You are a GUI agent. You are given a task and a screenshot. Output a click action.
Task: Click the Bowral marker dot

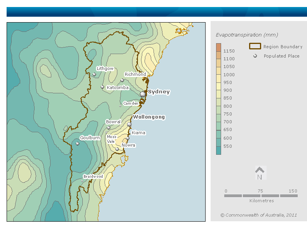point(108,128)
